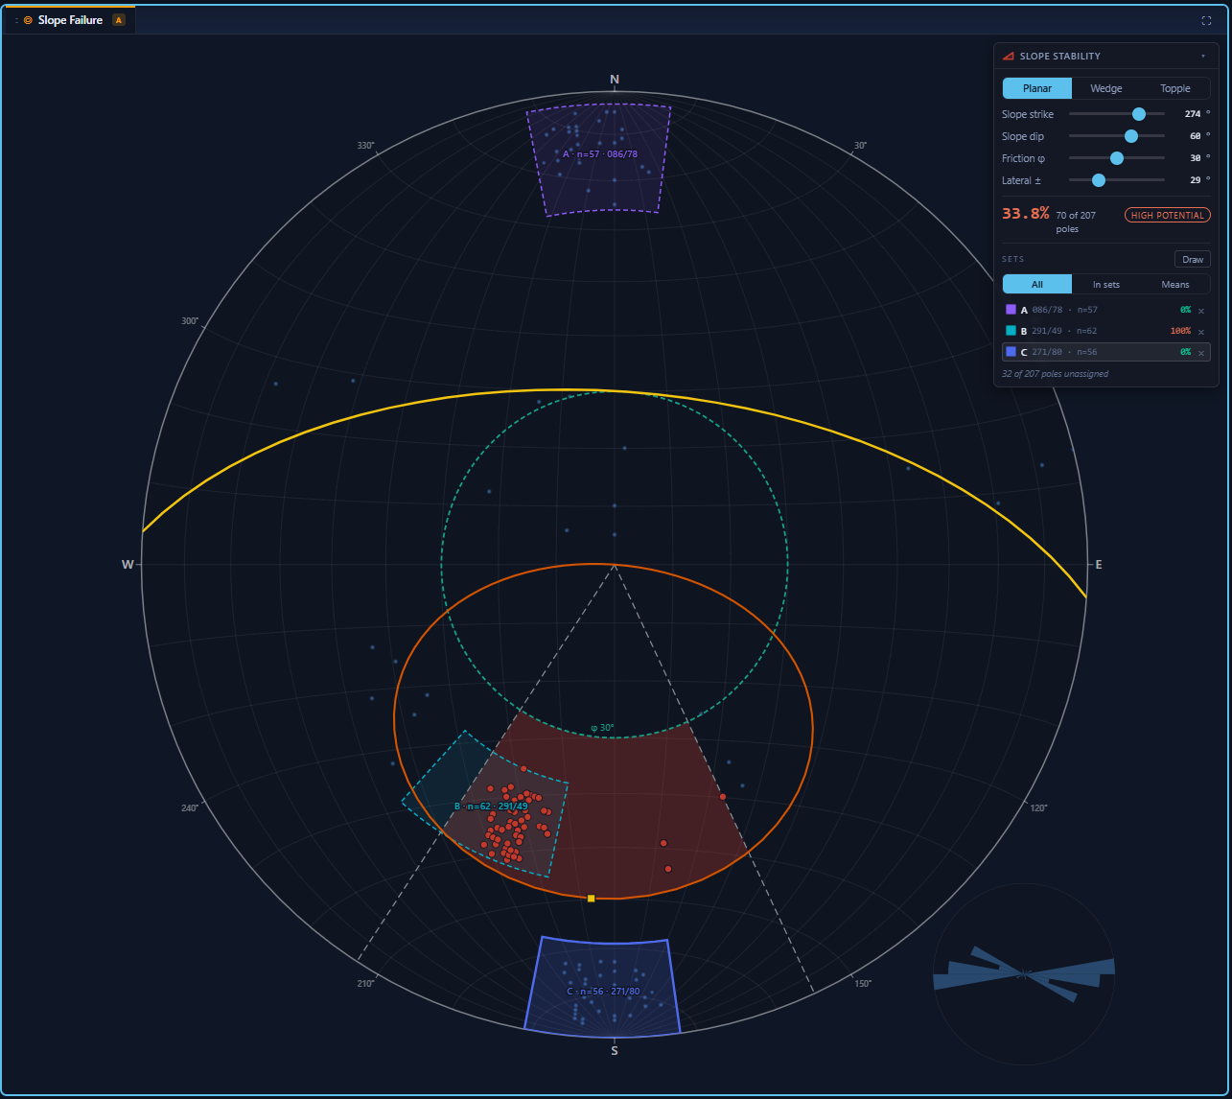
Task: Switch pole filter to In sets
Action: tap(1106, 284)
